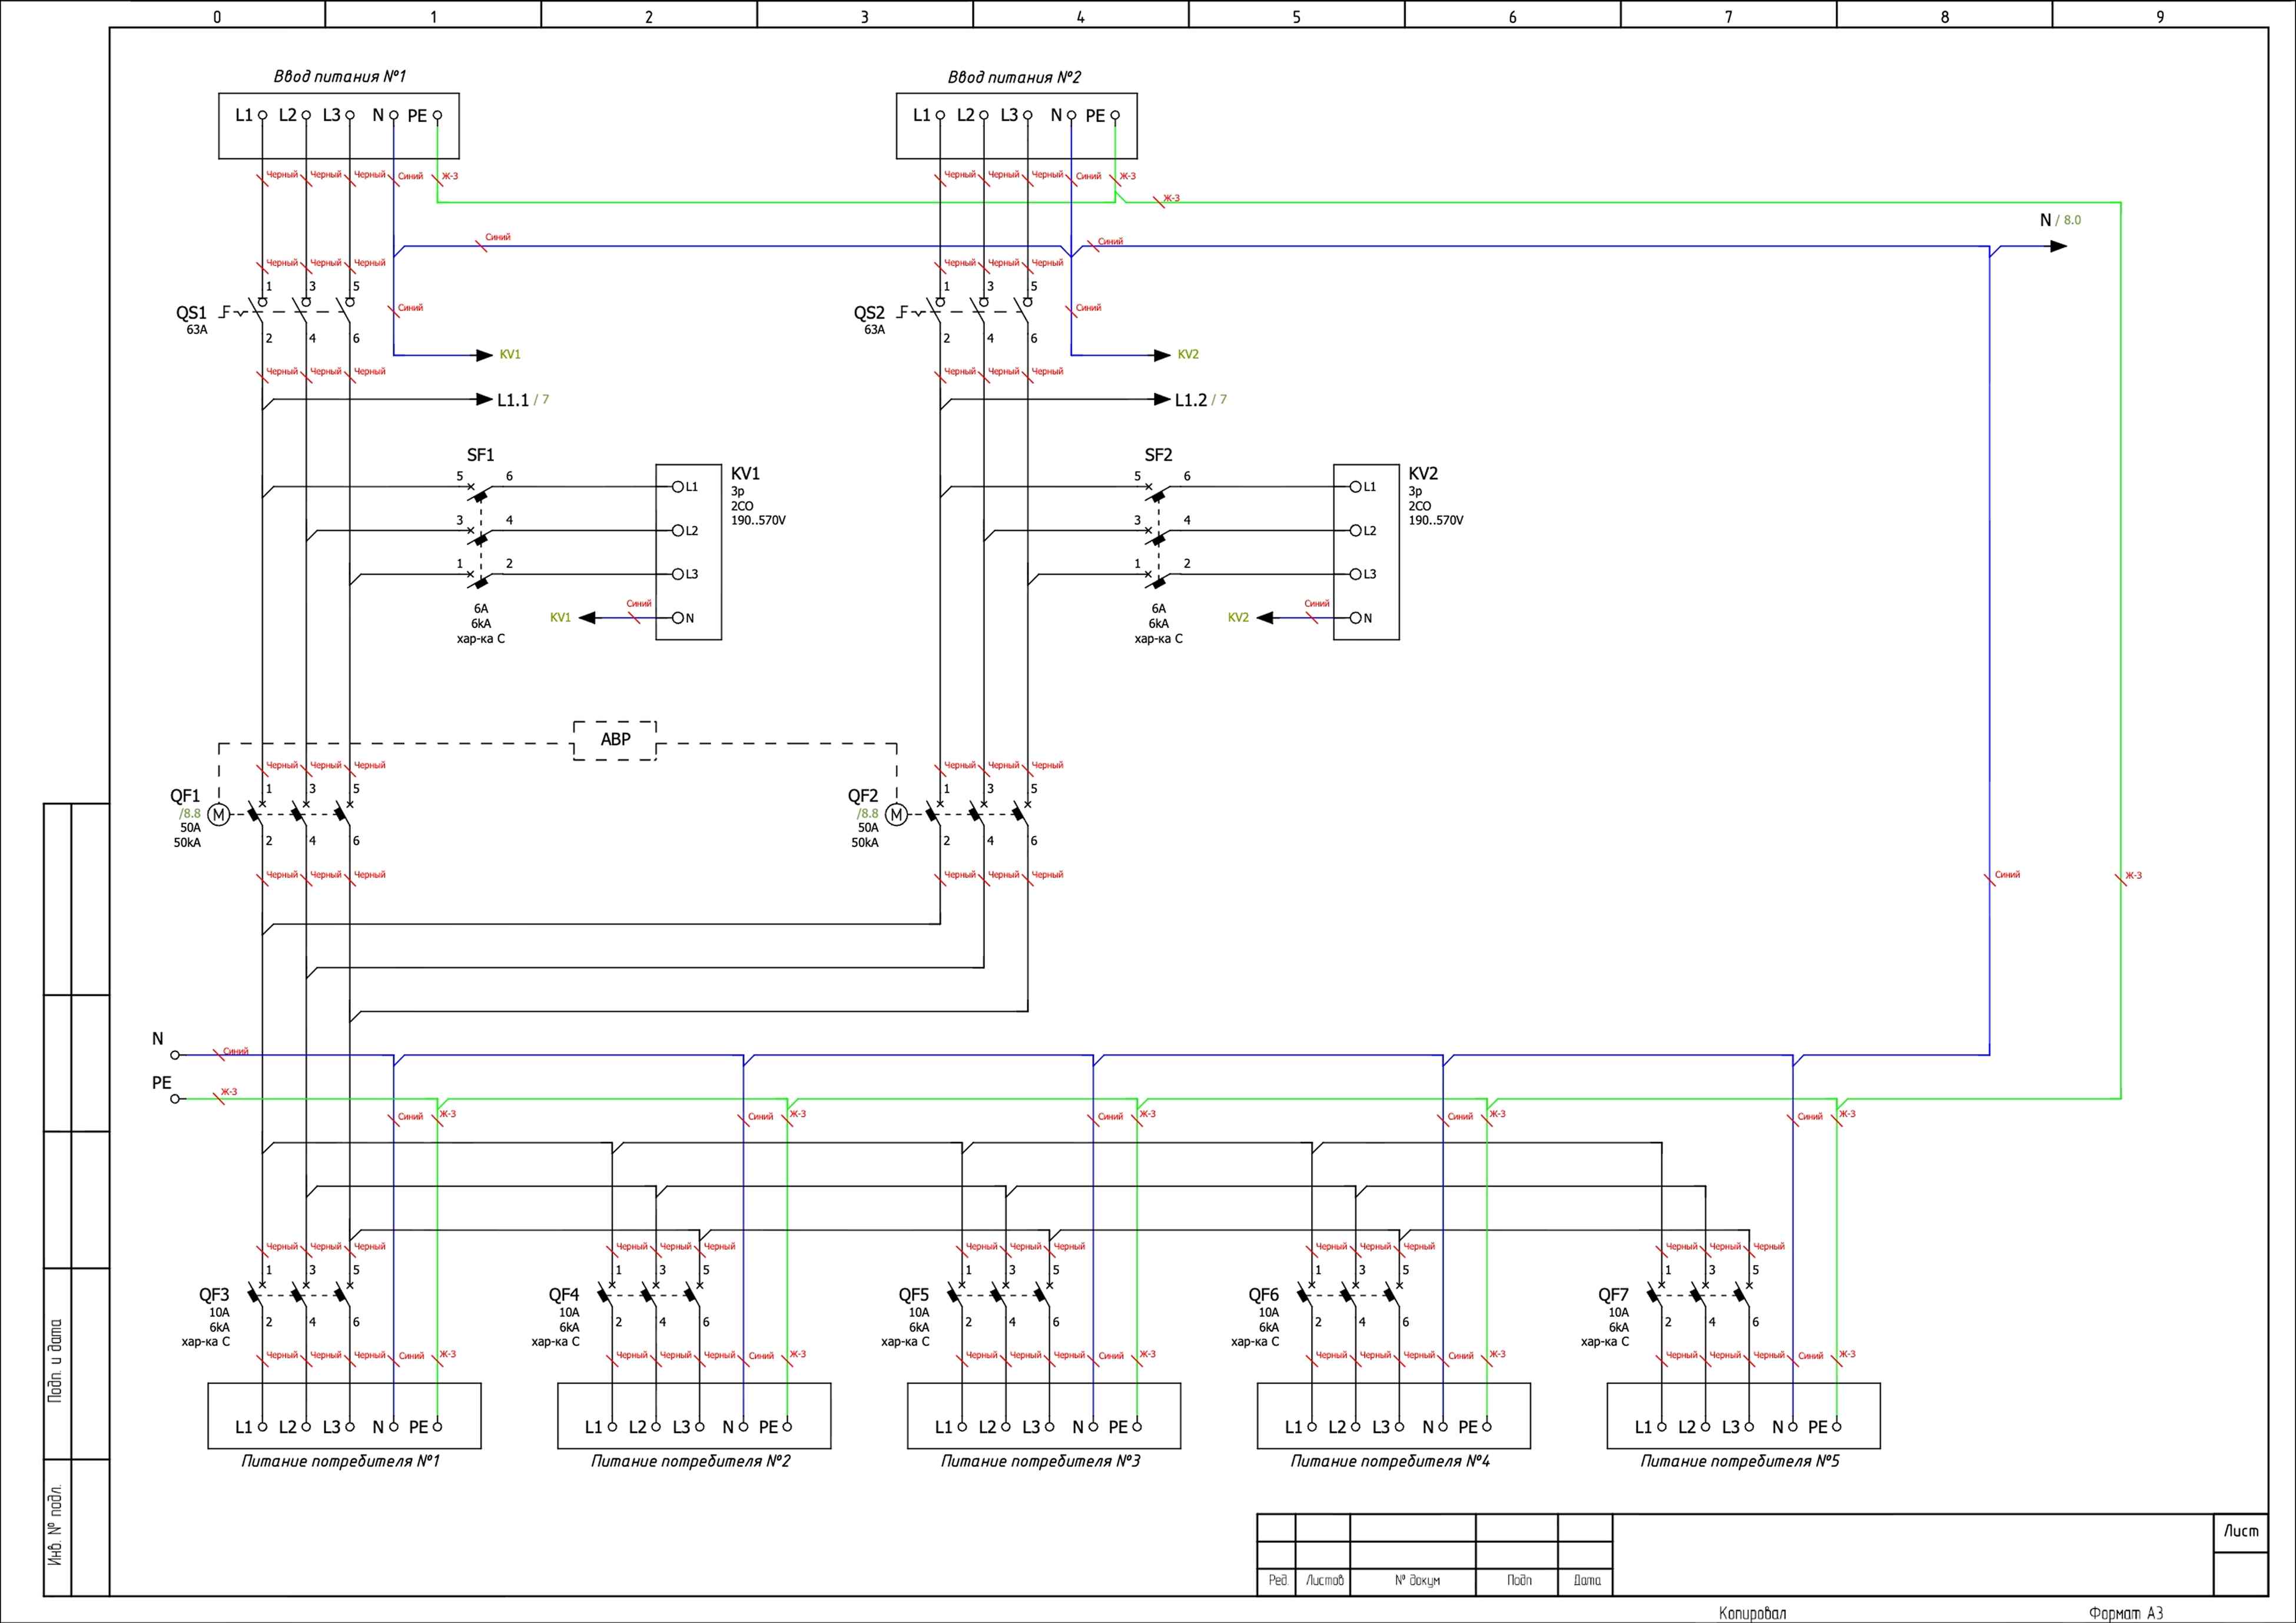Select the dashed ABP block

615,740
